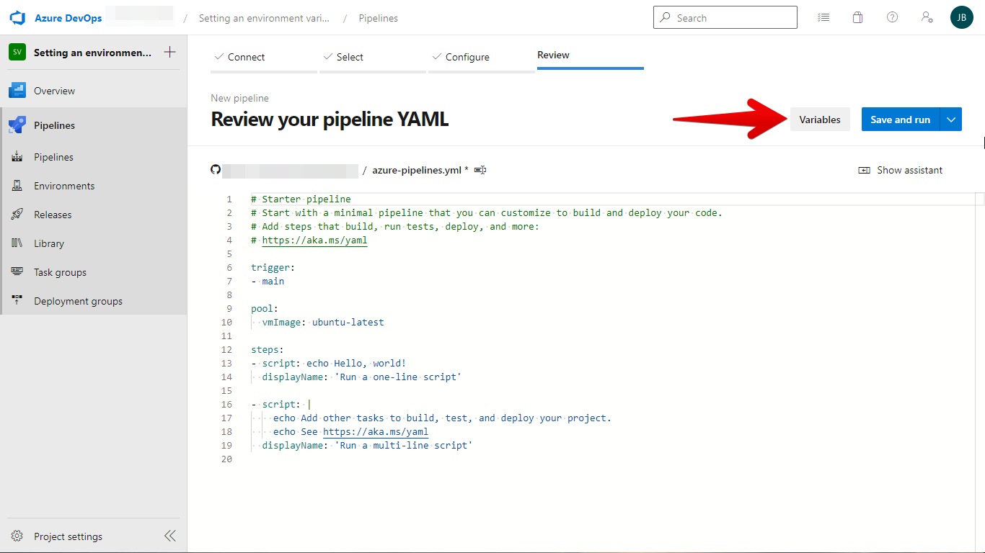Open the Marketplace shopping bag icon
The width and height of the screenshot is (985, 553).
coord(857,18)
